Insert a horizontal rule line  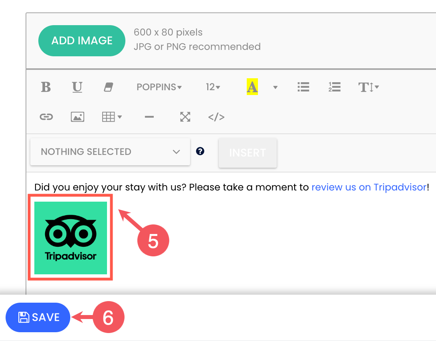[149, 117]
